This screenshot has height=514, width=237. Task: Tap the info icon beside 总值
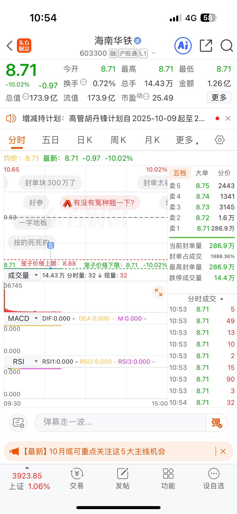point(26,97)
